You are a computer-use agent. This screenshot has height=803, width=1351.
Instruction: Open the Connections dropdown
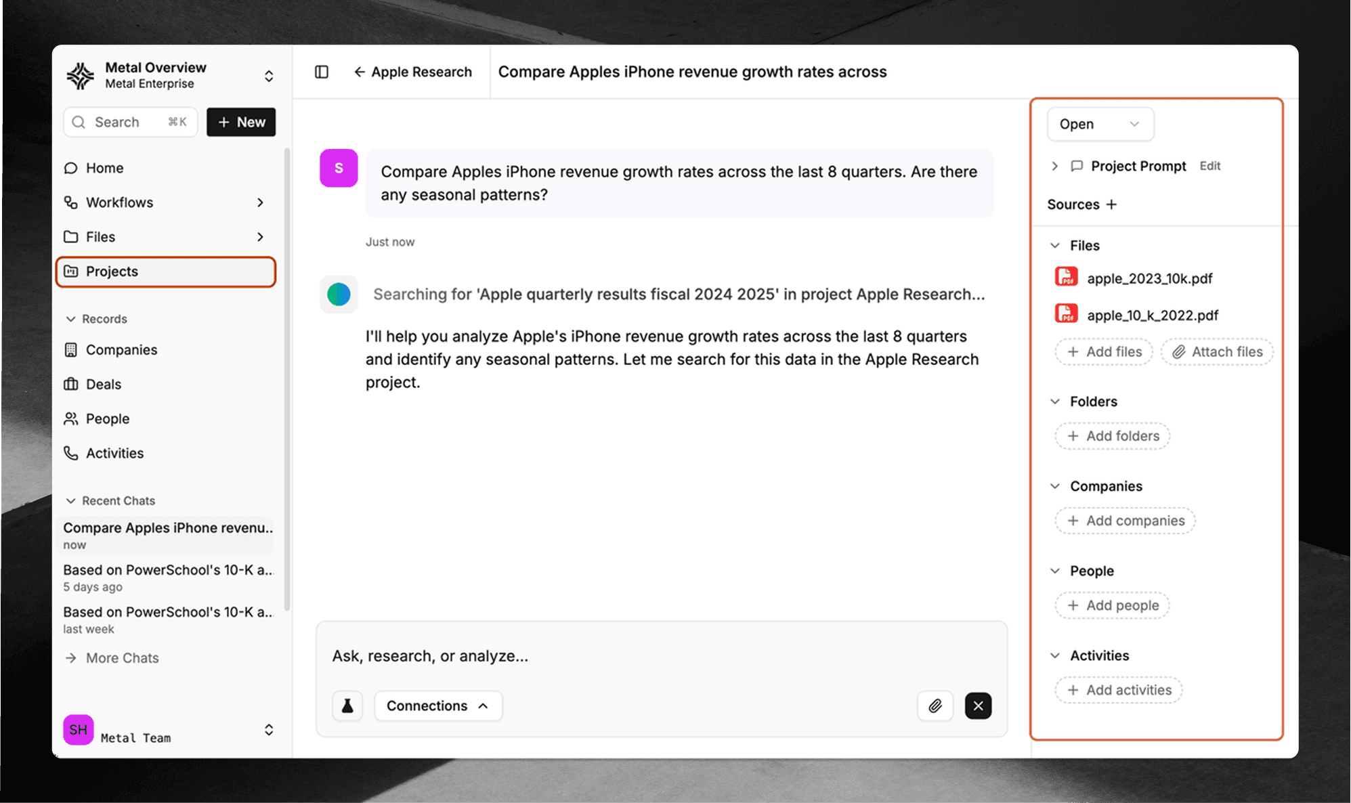click(437, 706)
